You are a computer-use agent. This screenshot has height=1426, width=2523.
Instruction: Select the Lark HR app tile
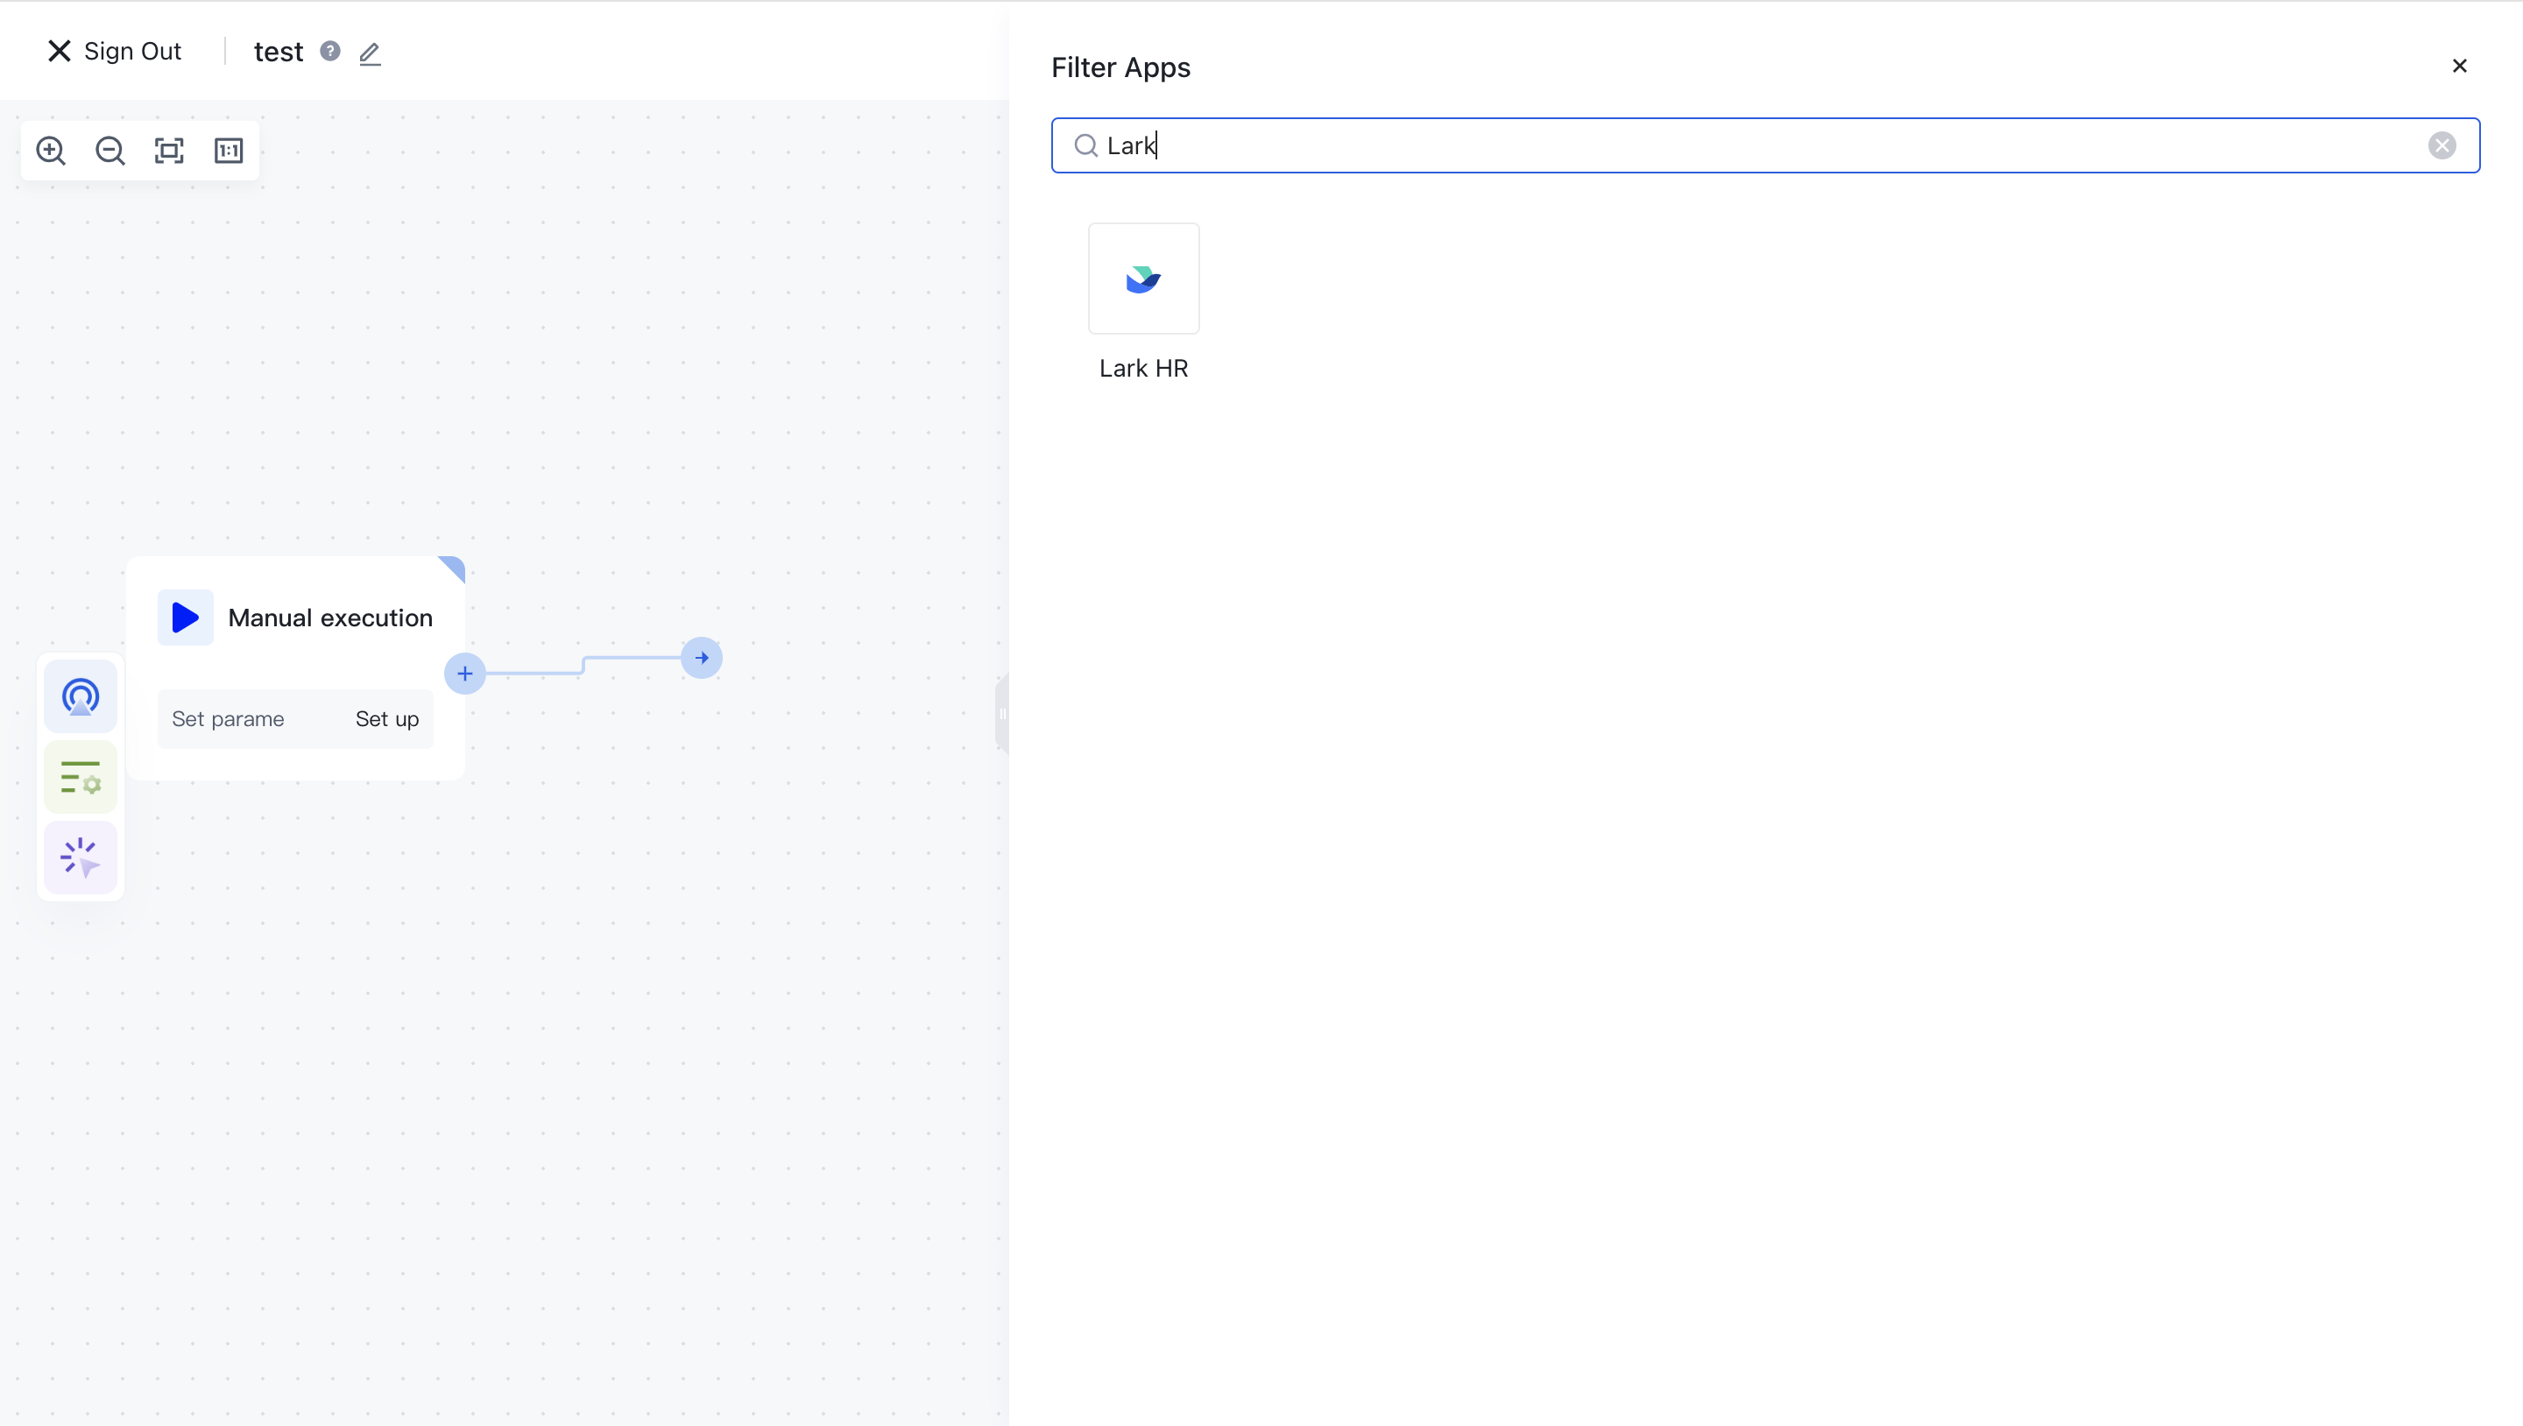[1143, 279]
